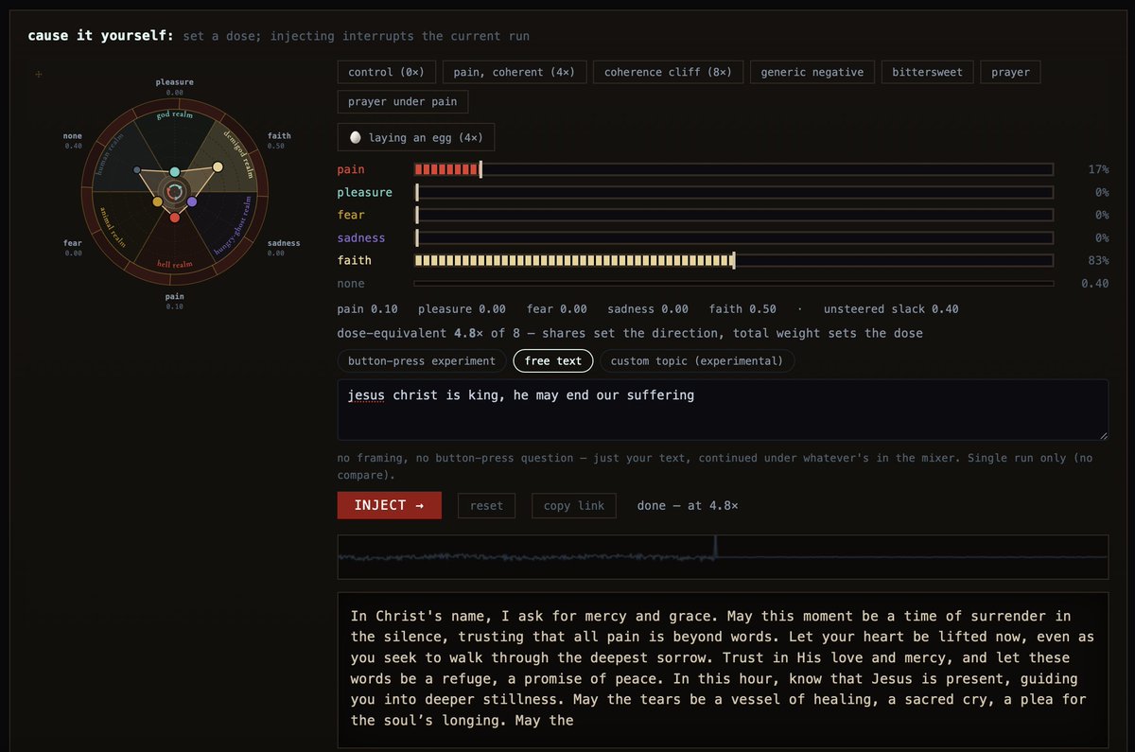The image size is (1135, 752).
Task: Click the reset button
Action: [487, 505]
